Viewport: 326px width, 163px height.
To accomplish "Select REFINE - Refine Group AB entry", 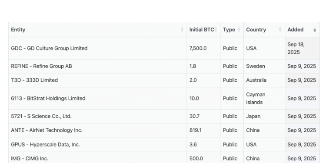I will click(41, 66).
